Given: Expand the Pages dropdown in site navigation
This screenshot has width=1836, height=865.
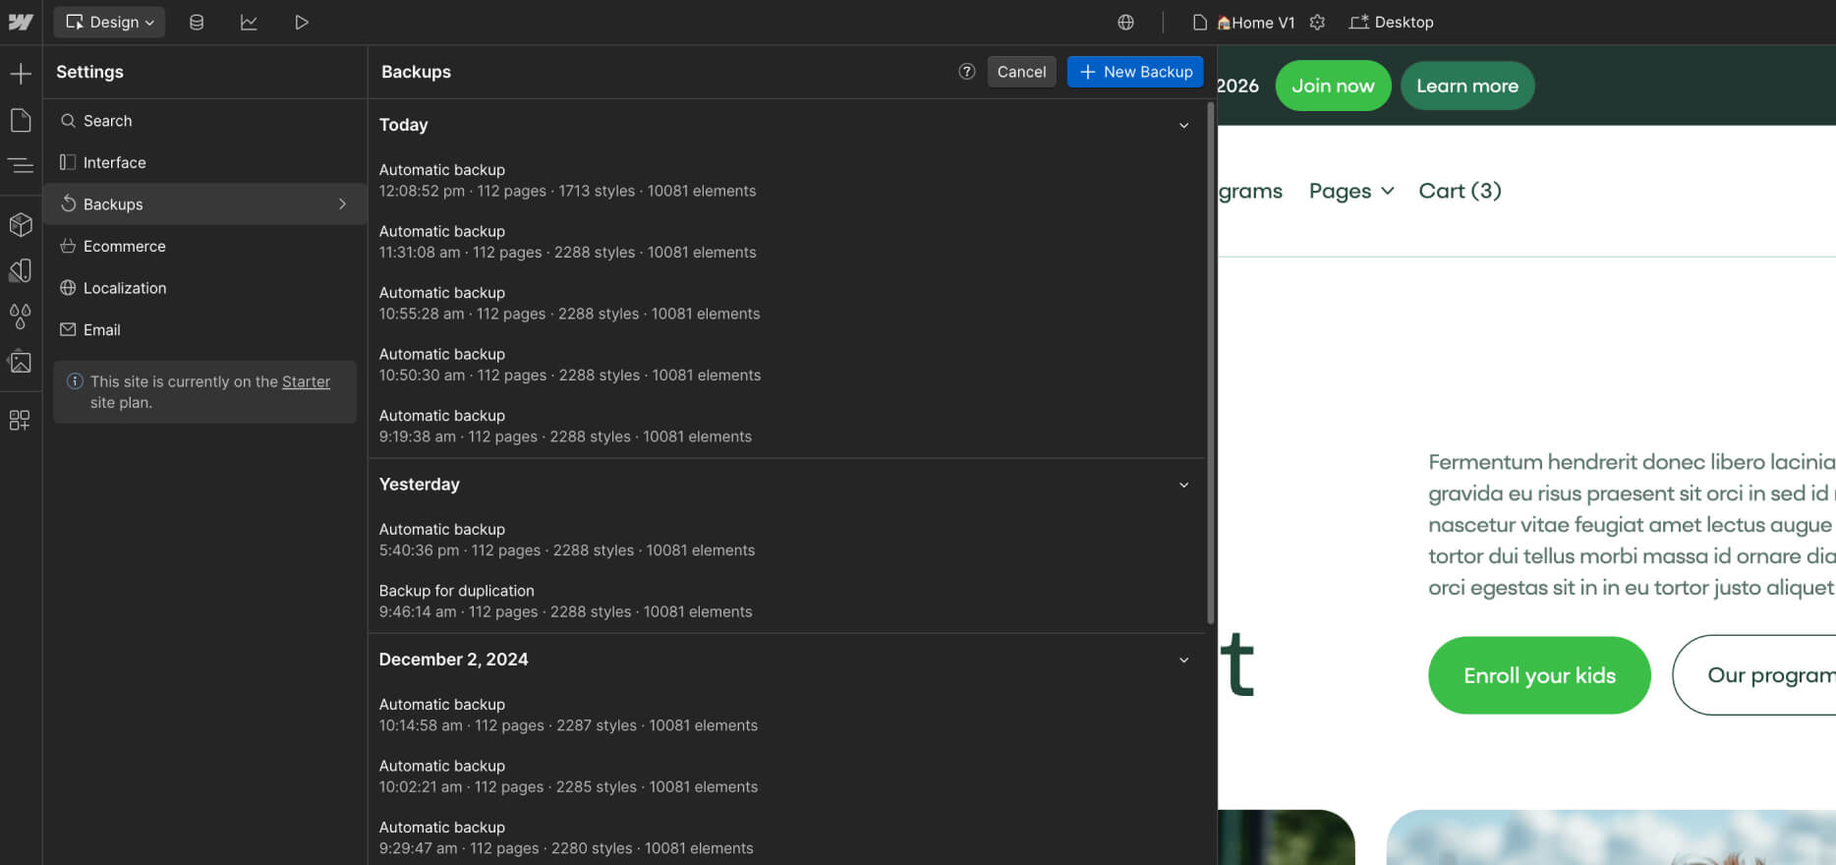Looking at the screenshot, I should (x=1351, y=191).
